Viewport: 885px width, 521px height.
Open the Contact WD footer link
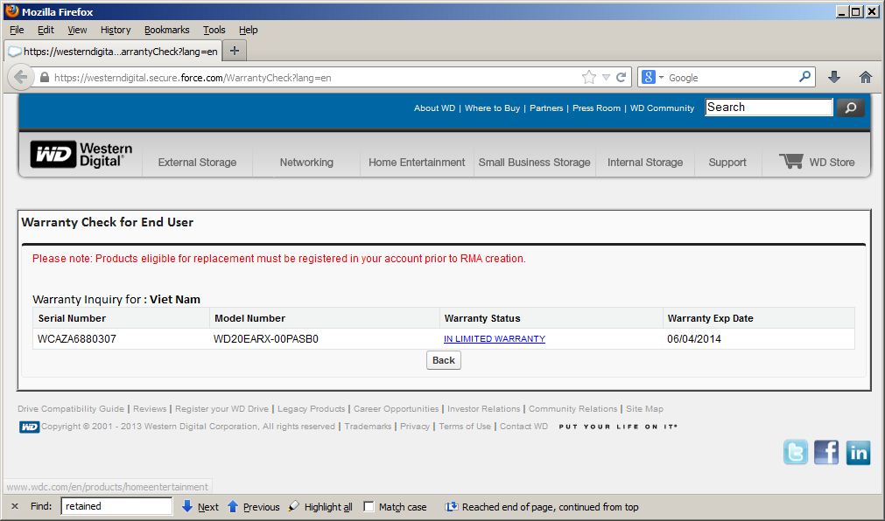click(523, 427)
